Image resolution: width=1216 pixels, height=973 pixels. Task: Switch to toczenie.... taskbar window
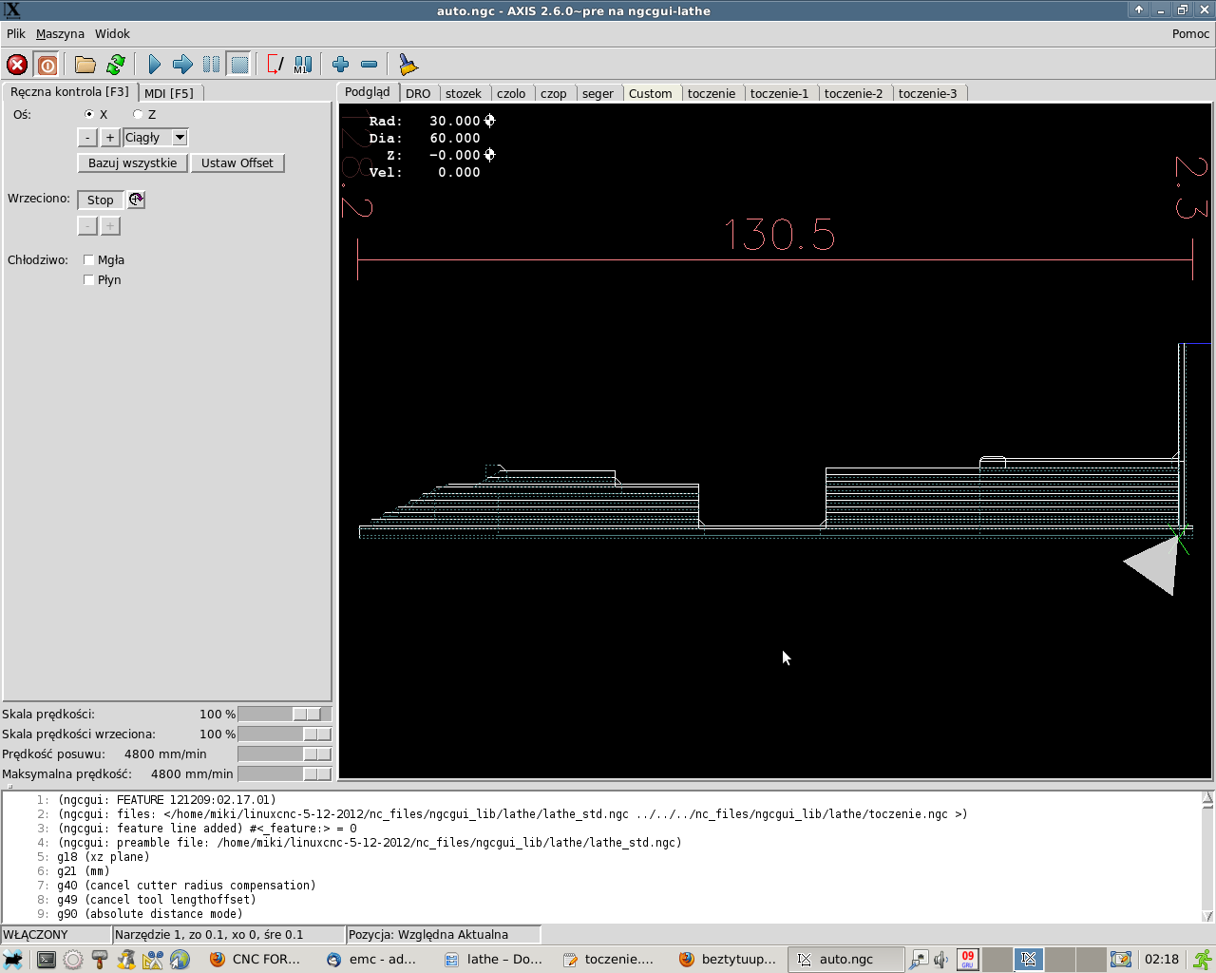click(609, 960)
